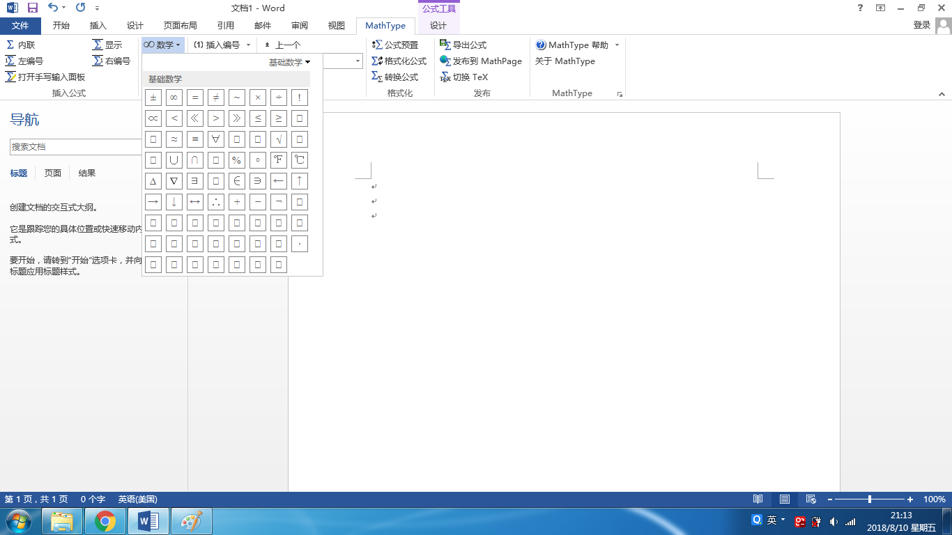Image resolution: width=952 pixels, height=535 pixels.
Task: Insert the union symbol
Action: pyautogui.click(x=174, y=160)
